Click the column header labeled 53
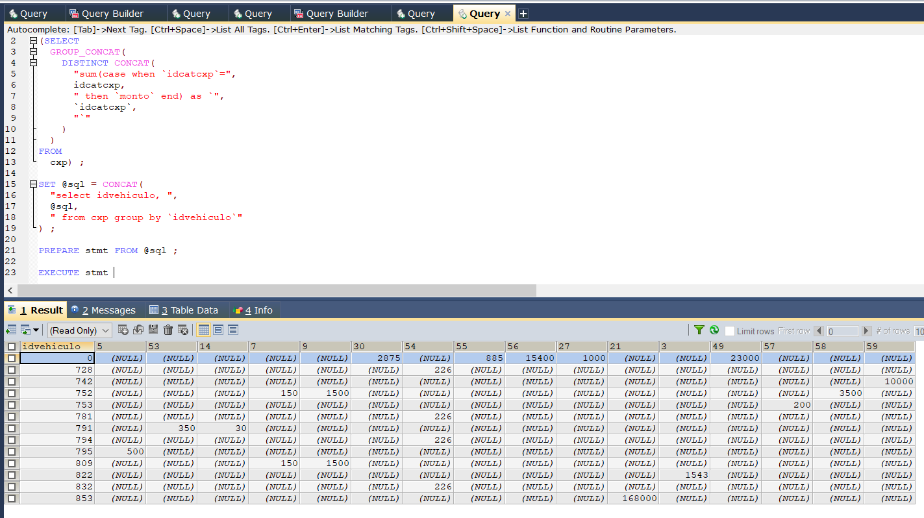Viewport: 924px width, 518px height. tap(171, 347)
